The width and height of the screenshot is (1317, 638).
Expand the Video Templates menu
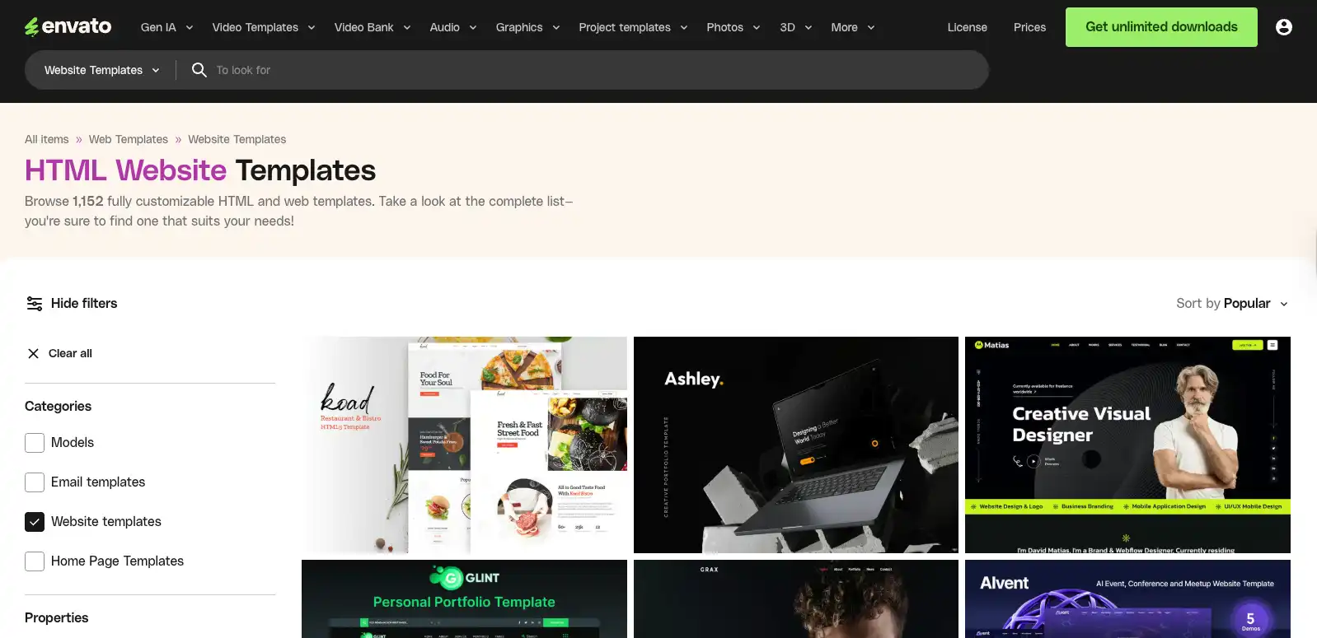pyautogui.click(x=264, y=27)
